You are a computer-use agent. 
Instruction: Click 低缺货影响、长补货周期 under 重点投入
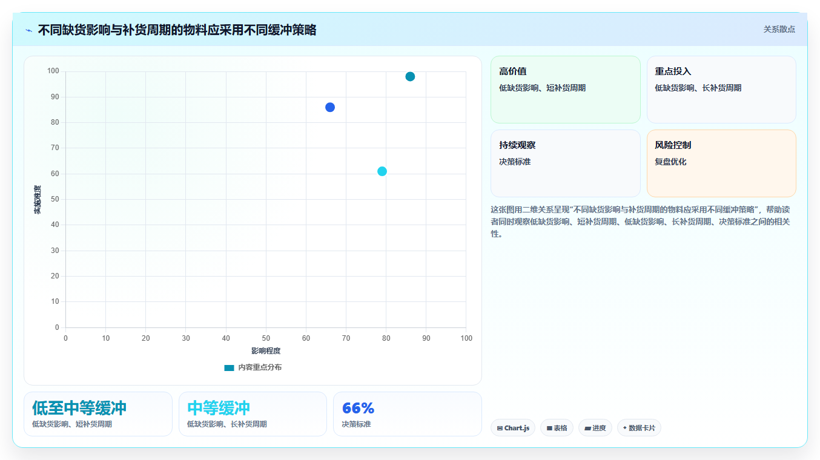coord(698,88)
